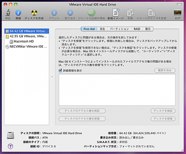This screenshot has width=186, height=154.
Task: Select the Macintosh HD volume
Action: tap(27, 41)
